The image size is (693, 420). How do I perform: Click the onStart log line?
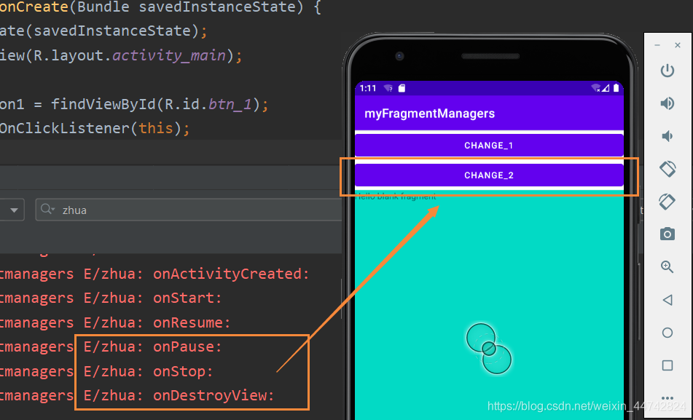coord(111,298)
